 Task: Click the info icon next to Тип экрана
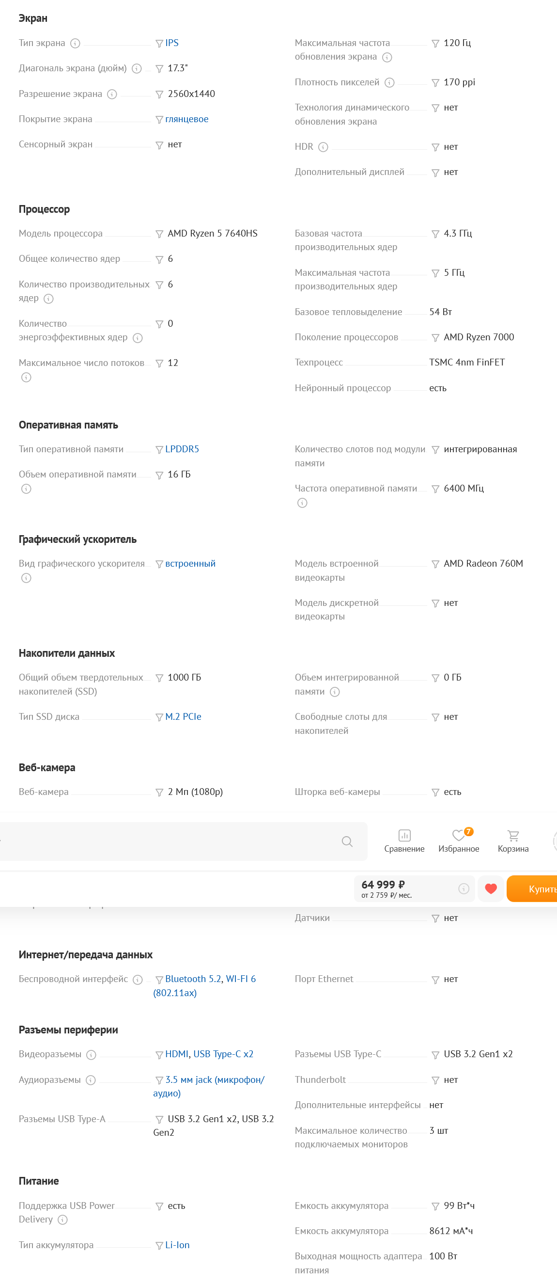click(75, 44)
